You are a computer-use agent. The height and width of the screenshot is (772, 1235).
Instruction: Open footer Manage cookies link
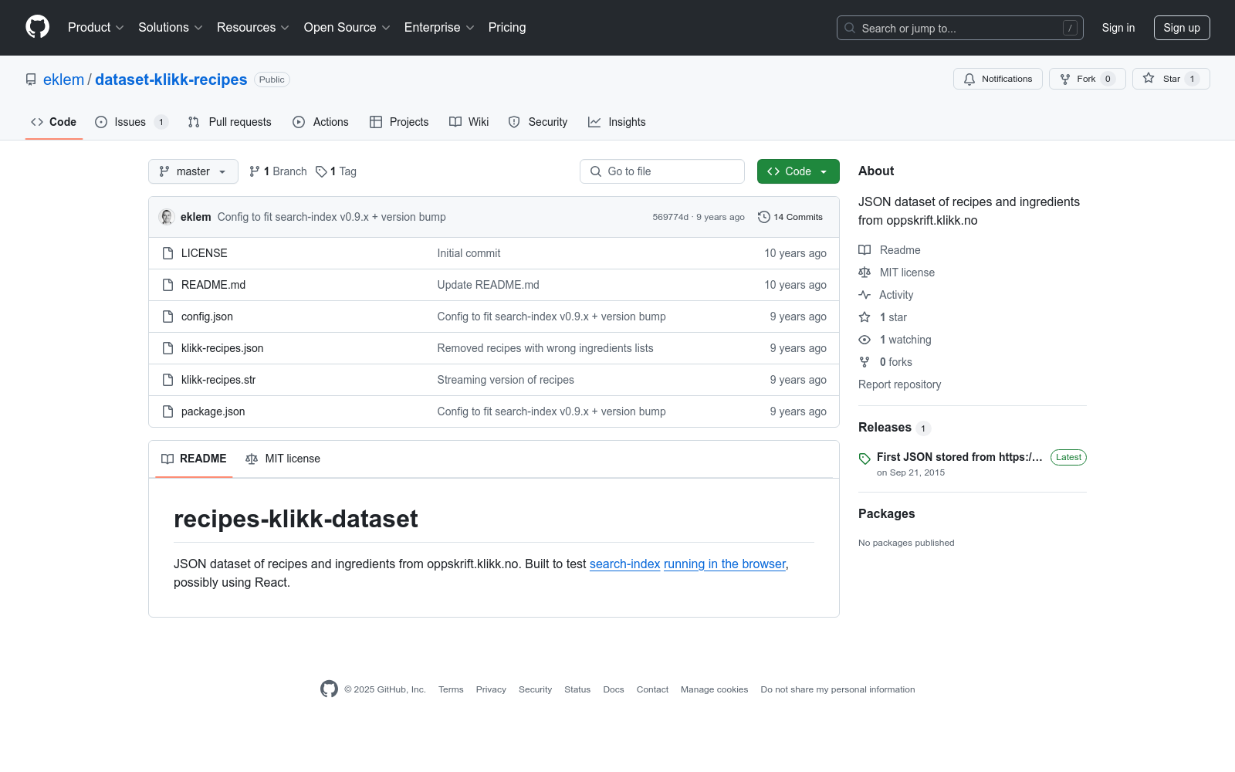(714, 689)
